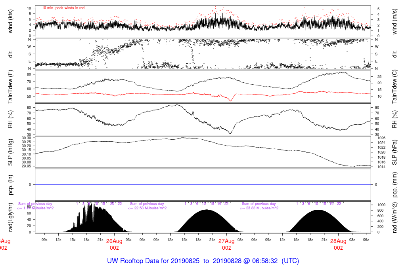Click the "rad (W/m^2)" axis label
The image size is (406, 277).
point(395,217)
